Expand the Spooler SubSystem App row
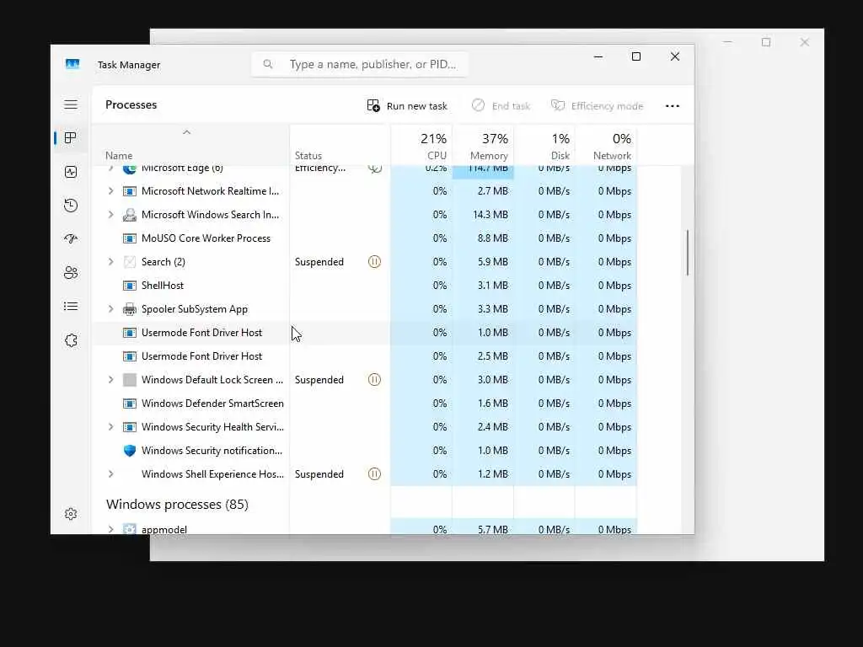 pos(110,309)
